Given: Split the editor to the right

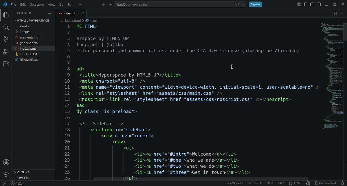Looking at the screenshot, I should point(335,13).
